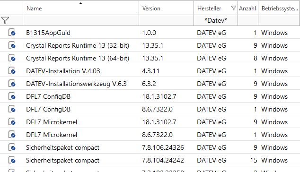Click the software icon beside B1315AppGuid
This screenshot has height=172, width=300.
12,33
